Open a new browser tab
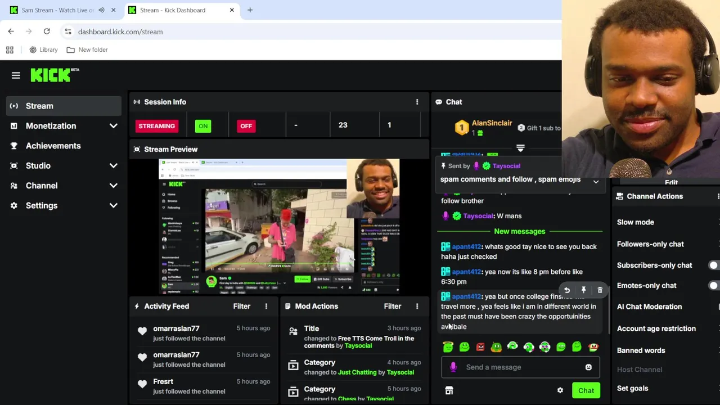The image size is (720, 405). 250,10
